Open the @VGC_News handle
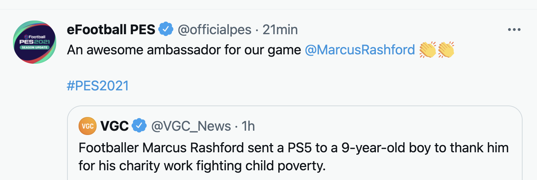Screen dimensions: 537x180 191,126
